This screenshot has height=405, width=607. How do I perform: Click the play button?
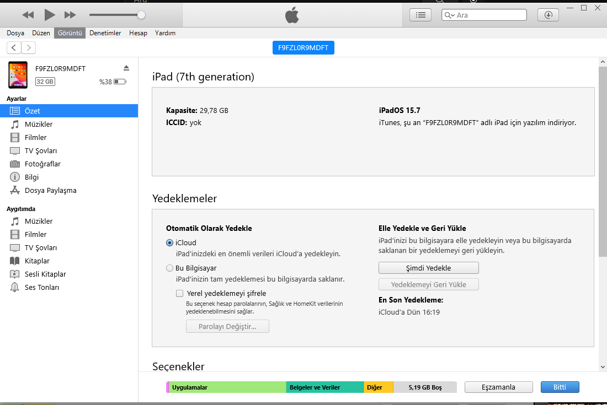click(50, 15)
